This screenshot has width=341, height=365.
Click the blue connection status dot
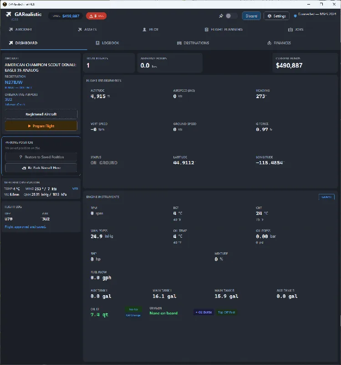295,16
